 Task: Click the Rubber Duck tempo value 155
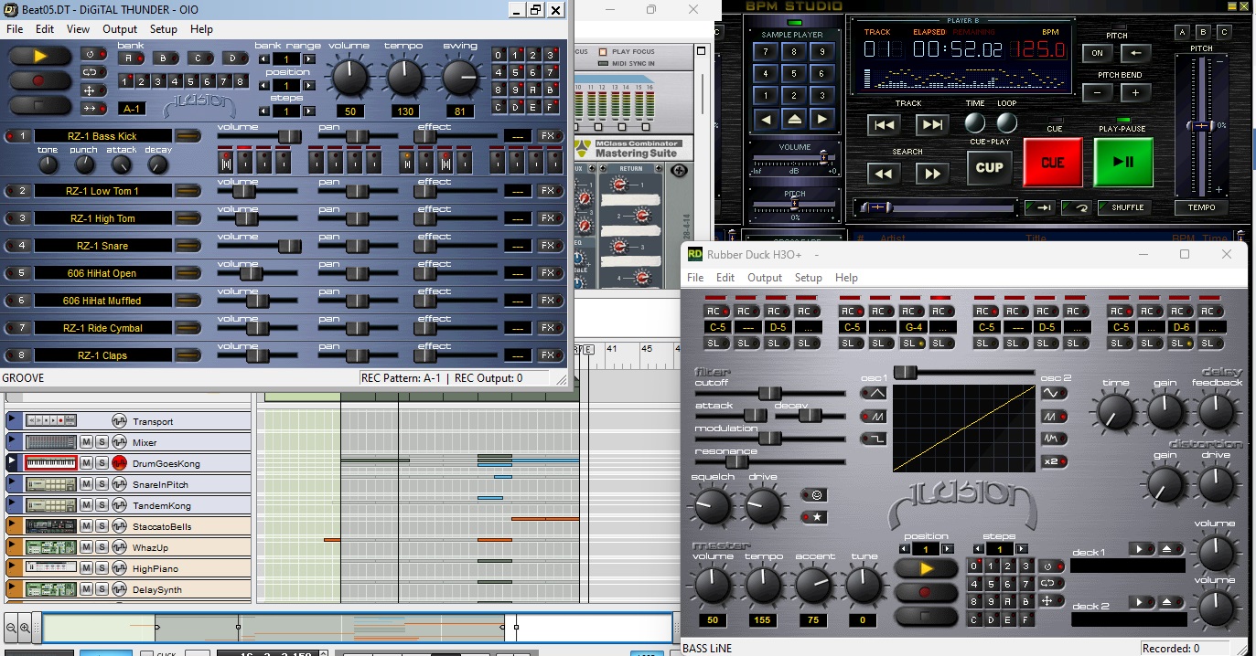[764, 620]
